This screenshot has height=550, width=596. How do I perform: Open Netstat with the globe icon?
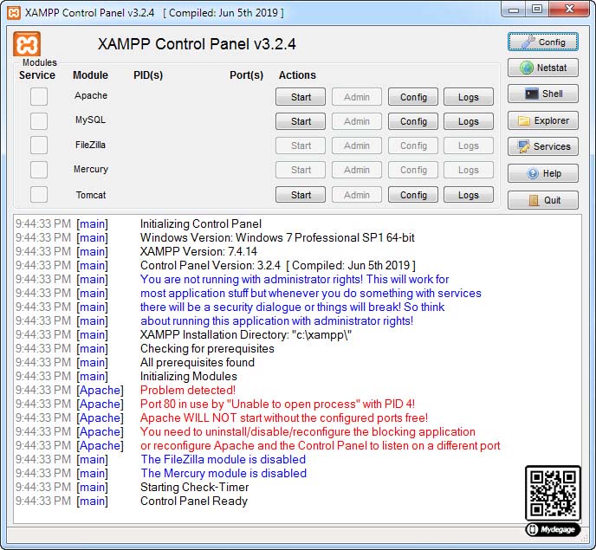(543, 68)
